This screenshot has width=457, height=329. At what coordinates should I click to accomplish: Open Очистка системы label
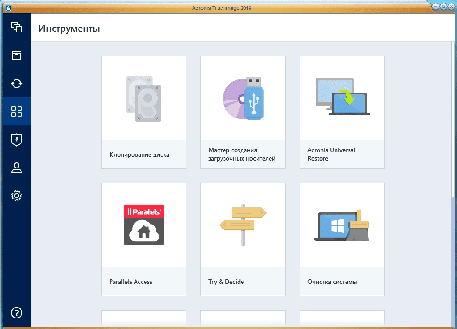tap(332, 282)
